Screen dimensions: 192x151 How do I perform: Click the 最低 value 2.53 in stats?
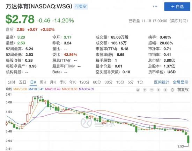(x=21, y=43)
